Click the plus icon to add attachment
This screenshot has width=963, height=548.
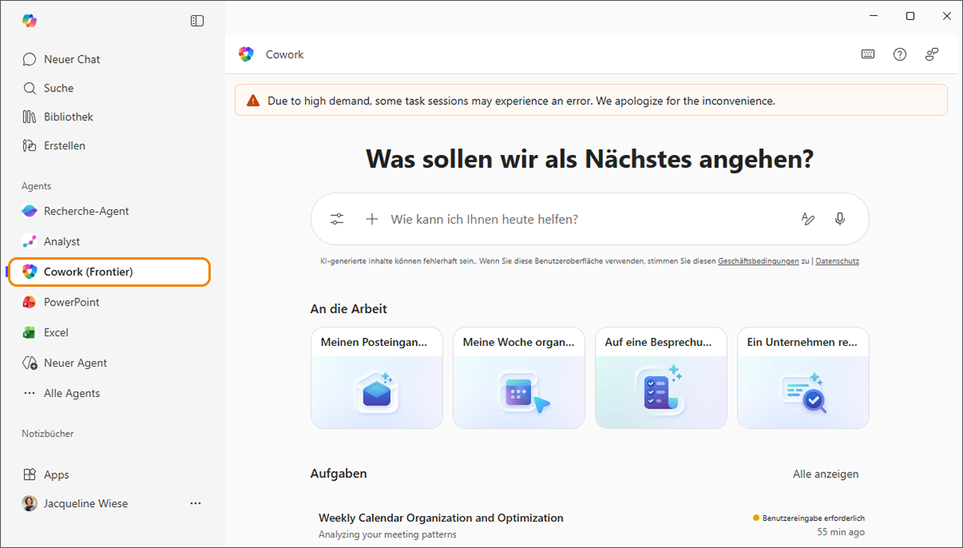(372, 219)
